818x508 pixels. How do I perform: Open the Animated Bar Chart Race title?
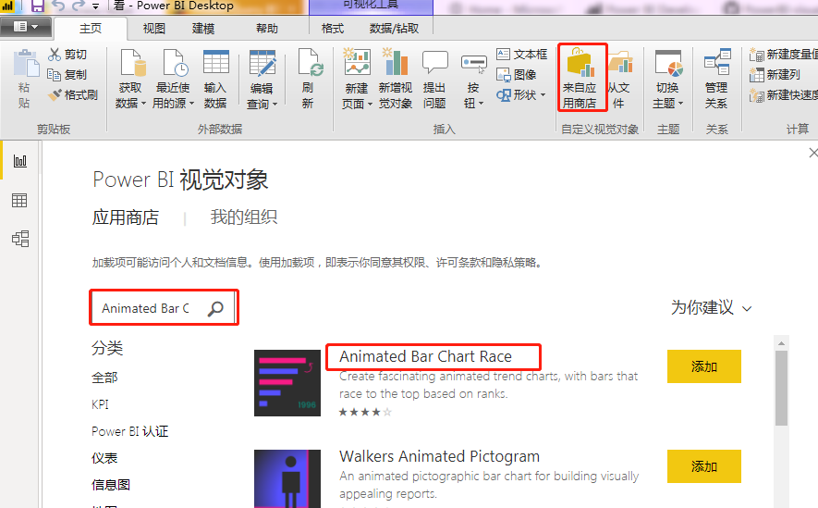click(425, 356)
